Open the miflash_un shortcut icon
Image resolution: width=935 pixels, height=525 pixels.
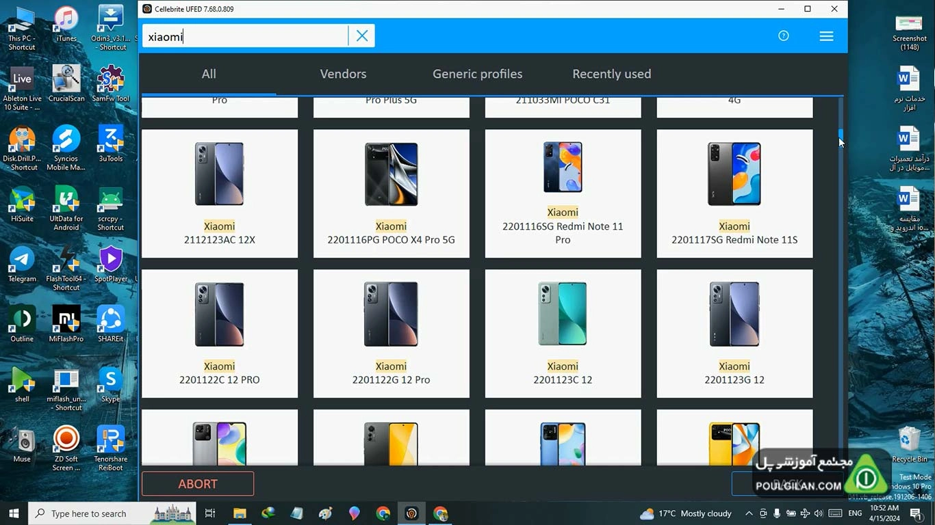point(66,390)
